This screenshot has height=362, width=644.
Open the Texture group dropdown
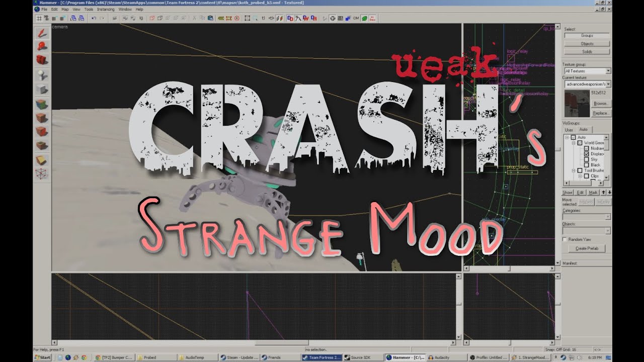pyautogui.click(x=608, y=71)
